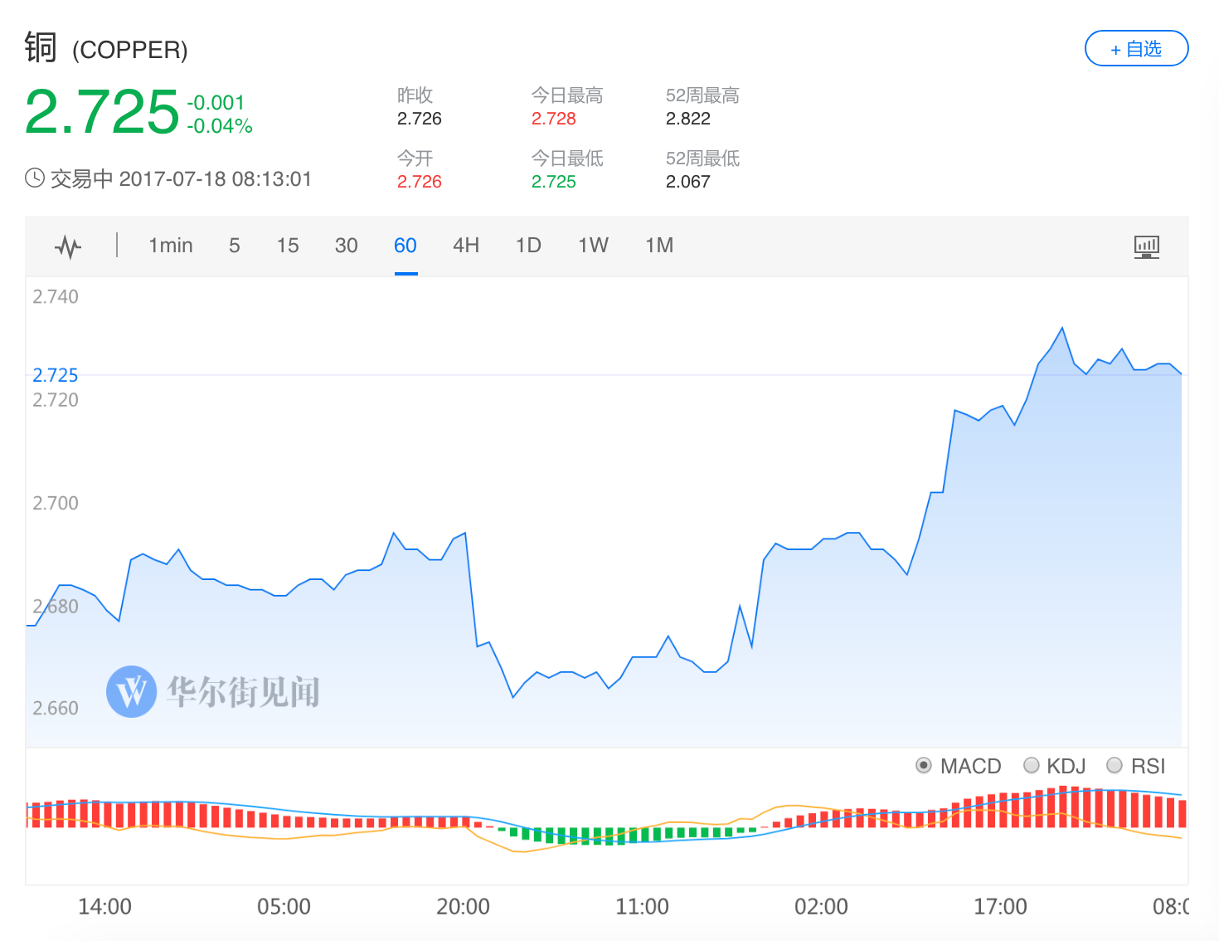Viewport: 1219px width, 941px height.
Task: Show the 1W weekly chart
Action: [x=593, y=246]
